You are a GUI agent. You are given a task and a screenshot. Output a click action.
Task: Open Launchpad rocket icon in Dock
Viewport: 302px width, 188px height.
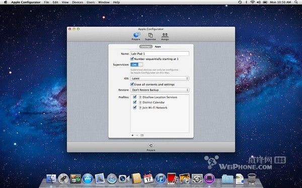(63, 178)
